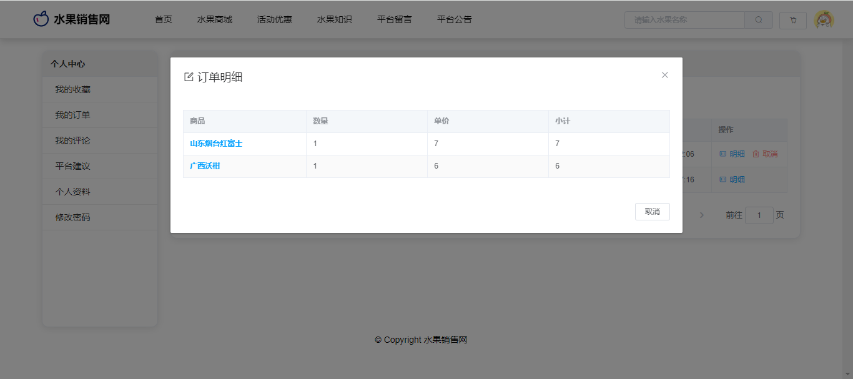
Task: Click the fruit name search field
Action: click(x=685, y=20)
